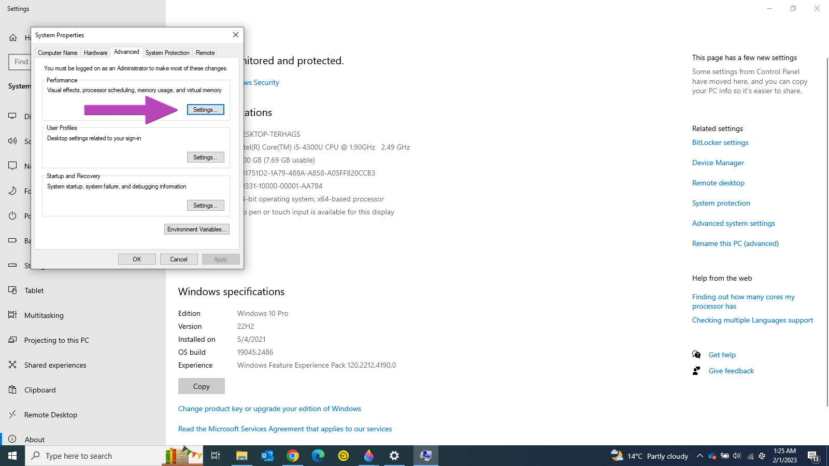Open Outlook from taskbar
This screenshot has height=466, width=829.
[x=267, y=456]
